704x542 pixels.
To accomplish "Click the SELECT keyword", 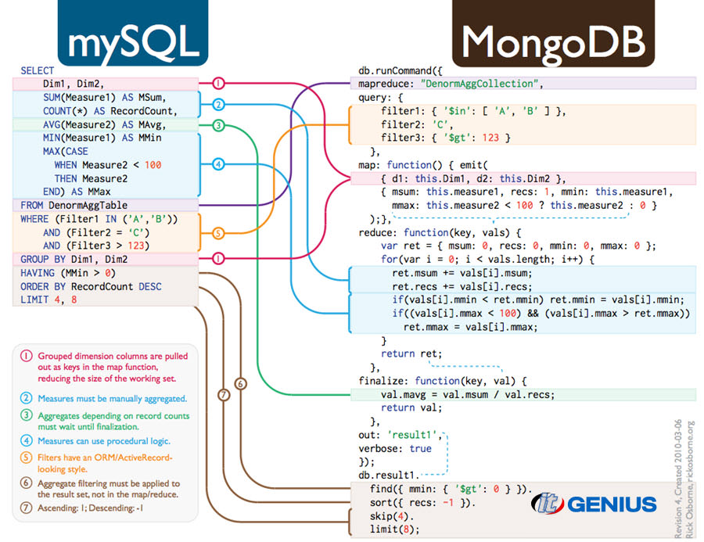I will (38, 70).
